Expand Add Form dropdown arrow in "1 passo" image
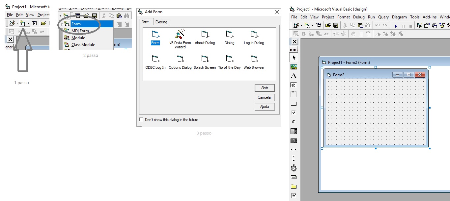 pyautogui.click(x=28, y=23)
